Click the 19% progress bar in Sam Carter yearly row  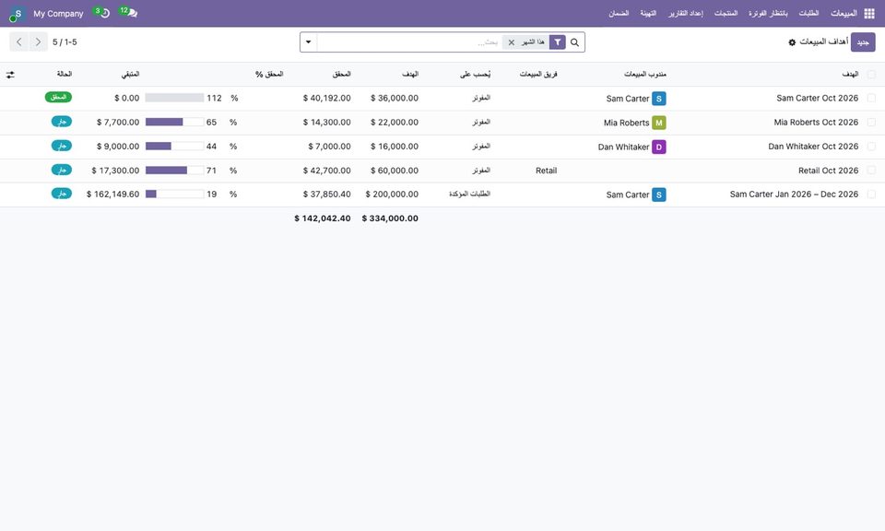pos(174,195)
